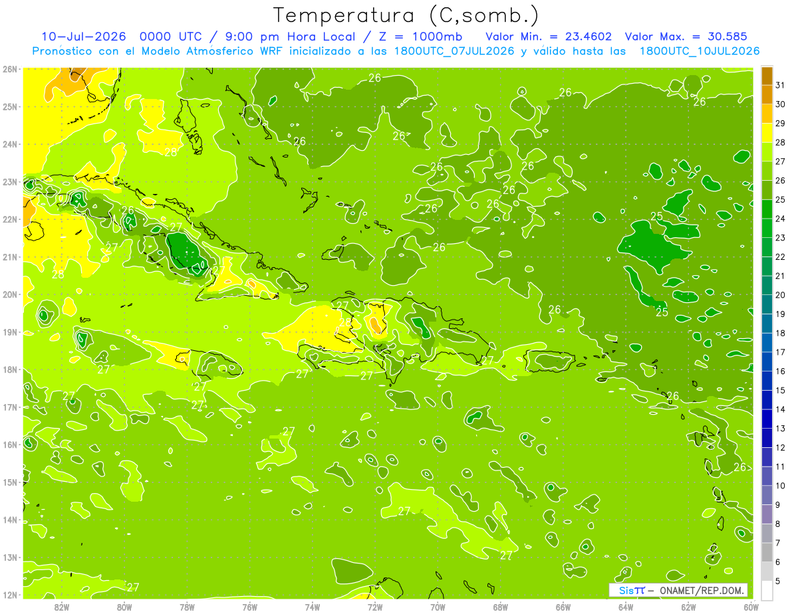Click the color bar label "15"
The image size is (798, 616).
(x=781, y=390)
